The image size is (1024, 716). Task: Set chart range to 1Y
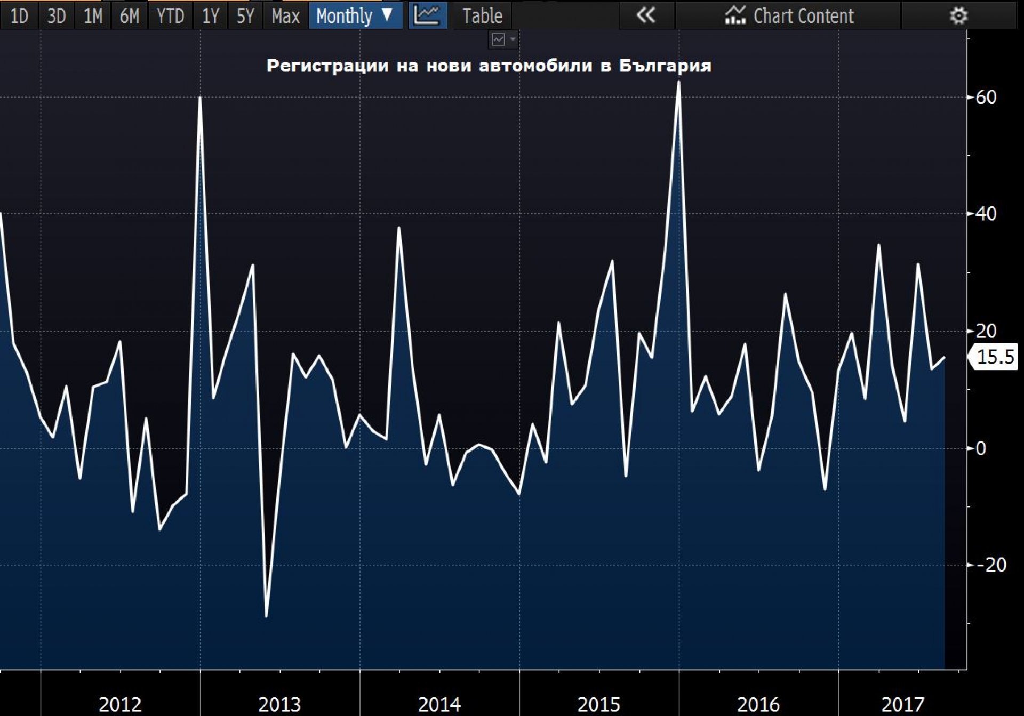pos(210,16)
